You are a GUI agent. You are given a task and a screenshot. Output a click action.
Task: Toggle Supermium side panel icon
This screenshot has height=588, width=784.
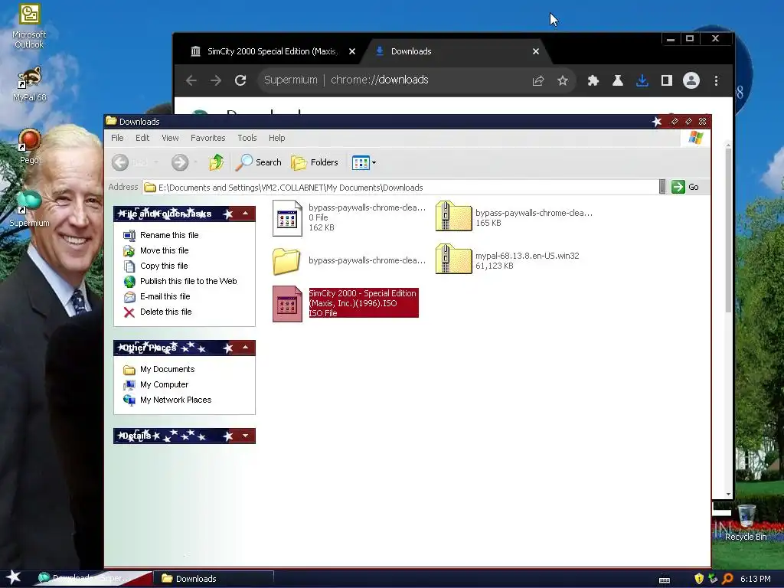[667, 80]
